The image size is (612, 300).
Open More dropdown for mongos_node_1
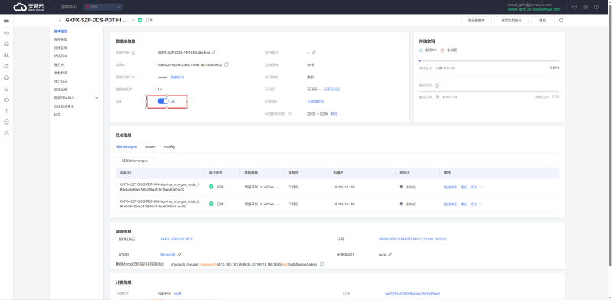[477, 187]
